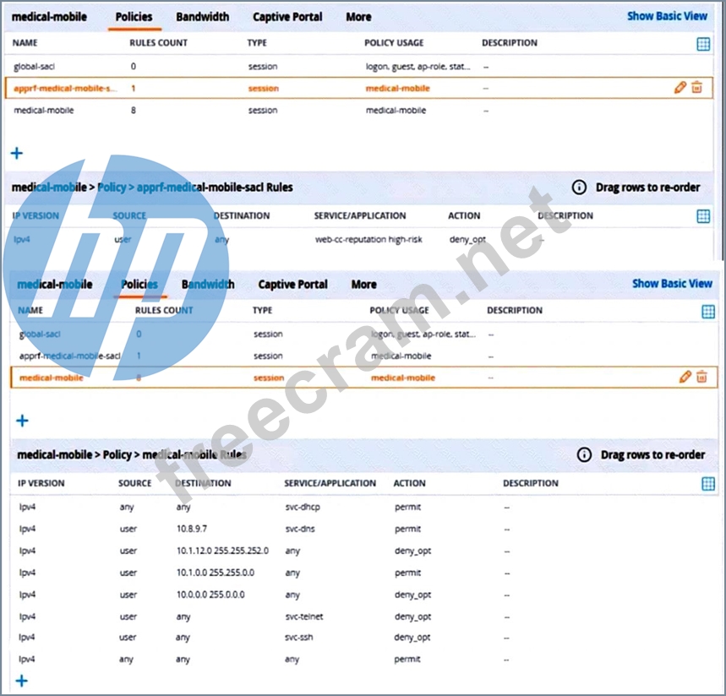Add a policy with the plus icon above the medical-mobile Rules heading
Screen dimensions: 726x696
(22, 421)
